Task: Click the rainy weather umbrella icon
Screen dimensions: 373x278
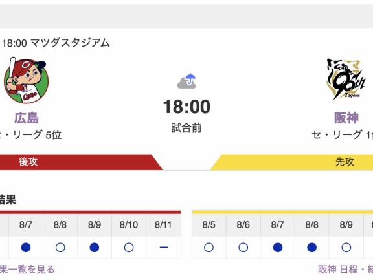Action: [x=186, y=81]
